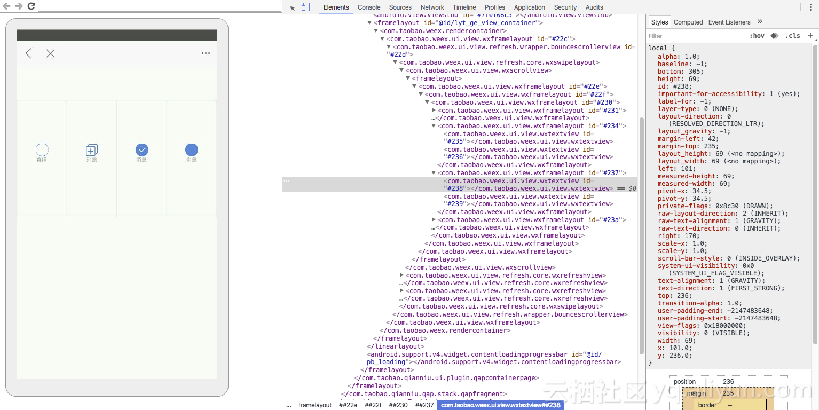Click the ##230 breadcrumb

pos(398,405)
